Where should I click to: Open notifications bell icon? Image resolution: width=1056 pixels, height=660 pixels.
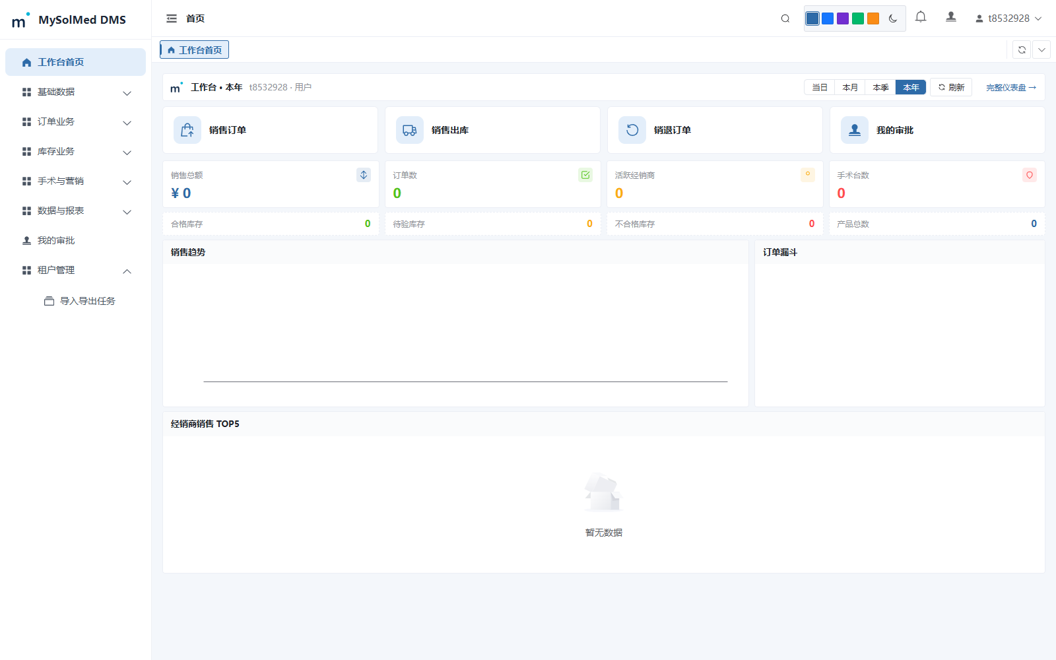(x=921, y=18)
